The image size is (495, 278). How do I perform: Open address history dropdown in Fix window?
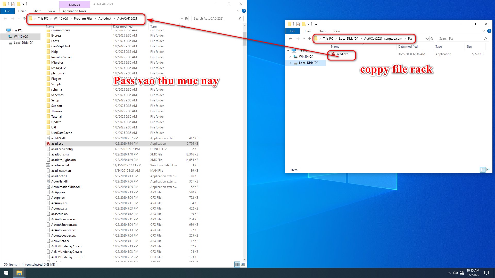point(427,39)
